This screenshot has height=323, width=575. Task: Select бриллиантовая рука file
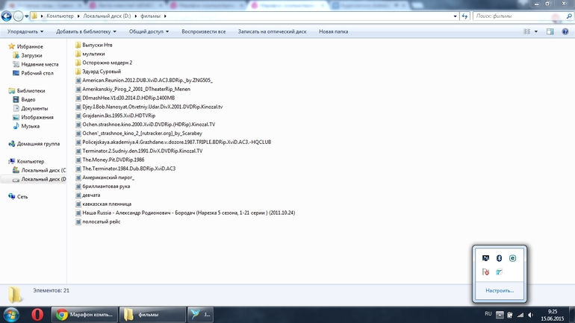pos(103,186)
